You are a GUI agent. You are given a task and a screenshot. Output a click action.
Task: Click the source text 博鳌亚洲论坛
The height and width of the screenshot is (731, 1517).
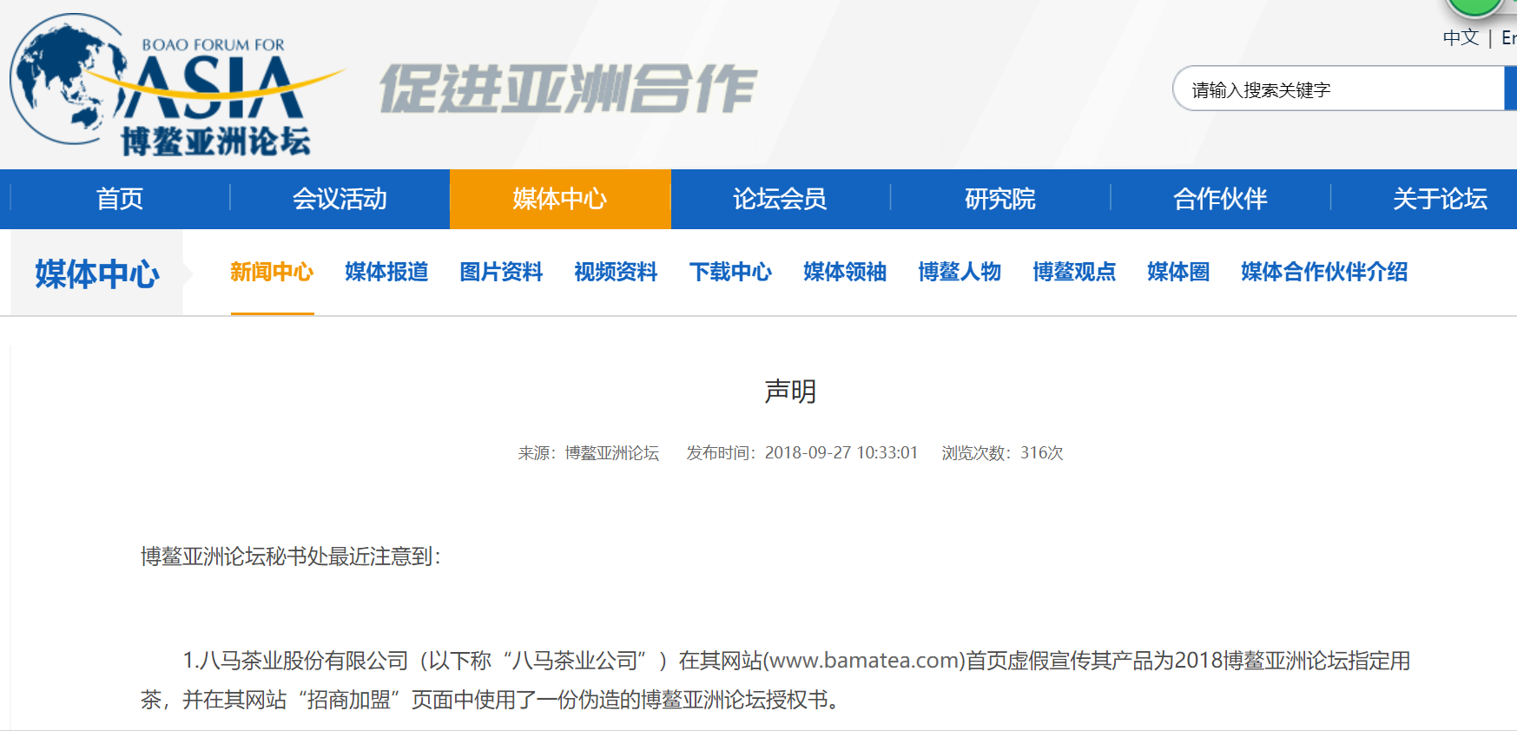pos(612,452)
